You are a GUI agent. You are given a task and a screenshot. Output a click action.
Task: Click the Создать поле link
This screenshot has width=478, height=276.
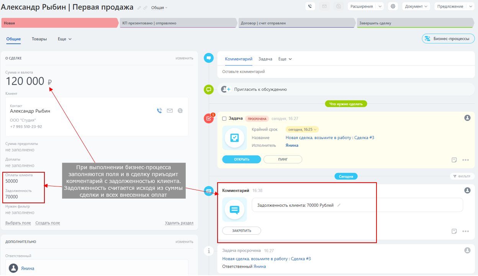(47, 223)
